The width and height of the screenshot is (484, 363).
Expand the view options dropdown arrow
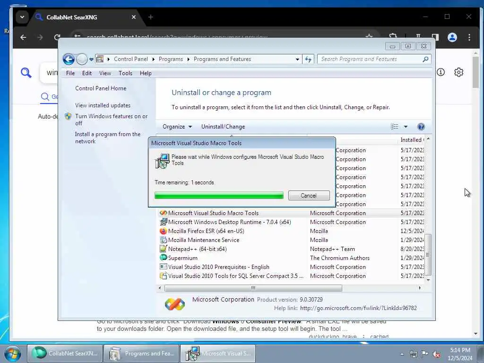406,127
